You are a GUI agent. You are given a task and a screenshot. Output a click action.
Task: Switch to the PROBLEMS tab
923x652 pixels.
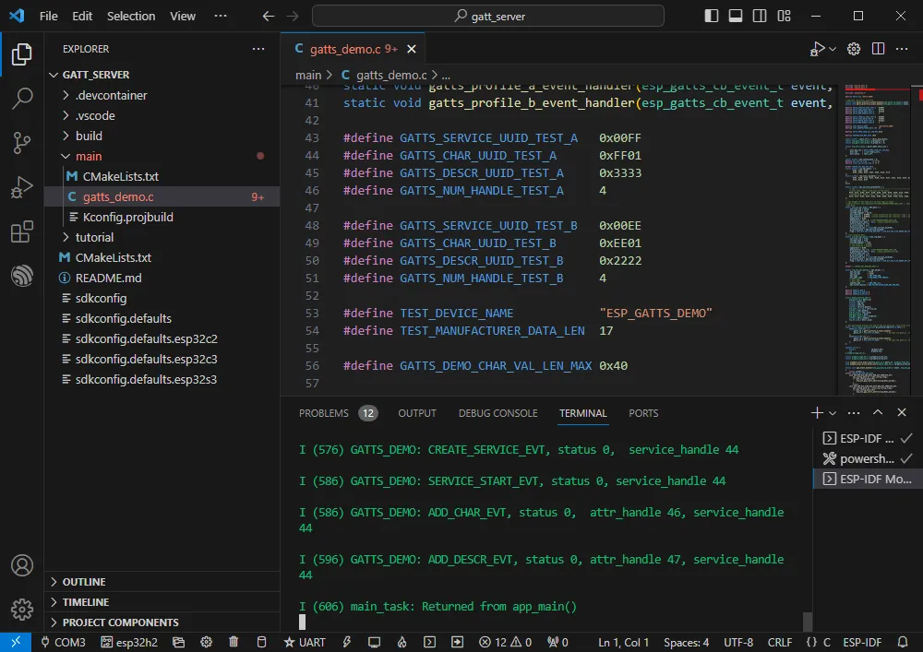tap(324, 413)
